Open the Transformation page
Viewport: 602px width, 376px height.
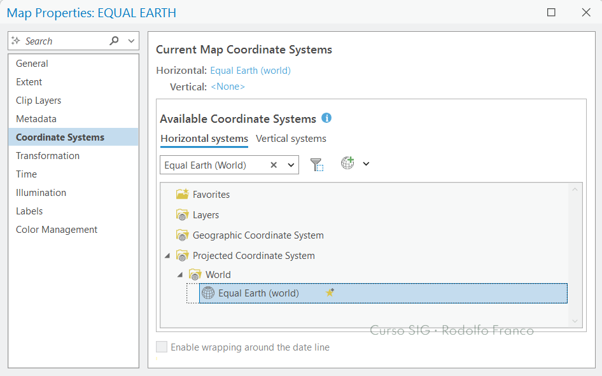coord(48,156)
